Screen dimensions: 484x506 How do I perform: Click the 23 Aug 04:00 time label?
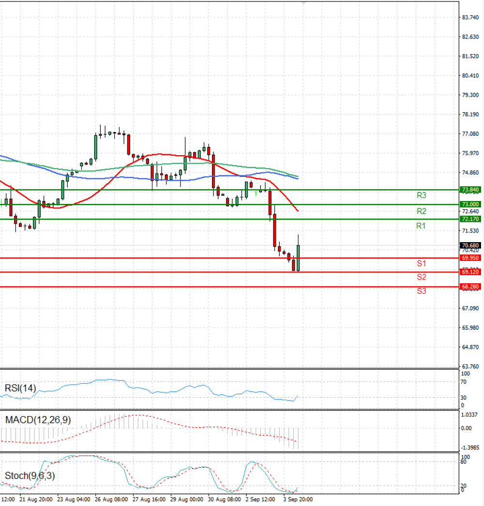pos(74,500)
